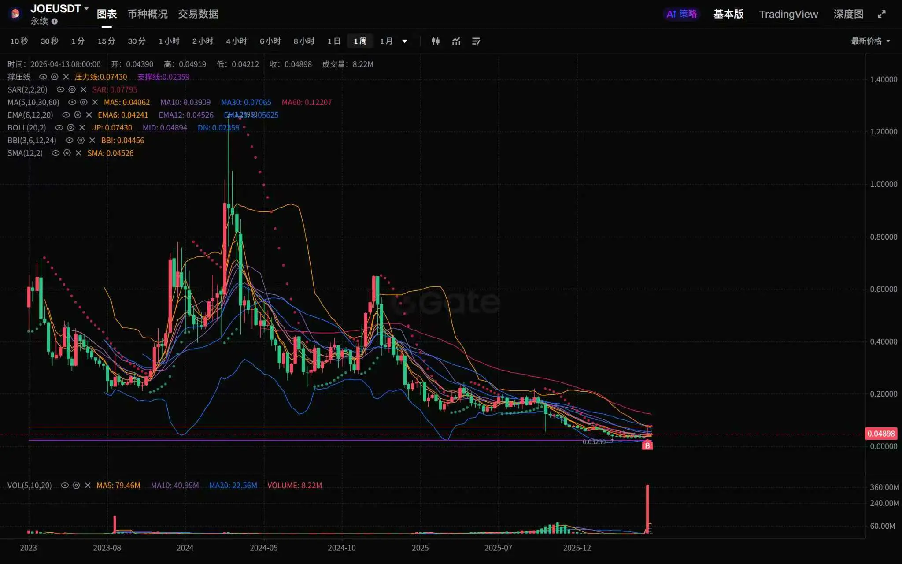902x564 pixels.
Task: Hide the BBI(3,6,12,24) indicator line
Action: (69, 141)
